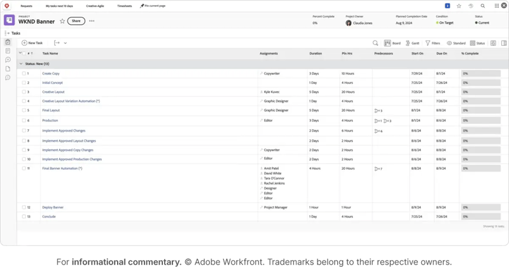Viewport: 509px width, 267px height.
Task: Check the box for Creative Layout task
Action: 24,92
